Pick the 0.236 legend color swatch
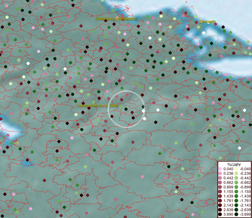Screen dimensions: 252x218 220,173
